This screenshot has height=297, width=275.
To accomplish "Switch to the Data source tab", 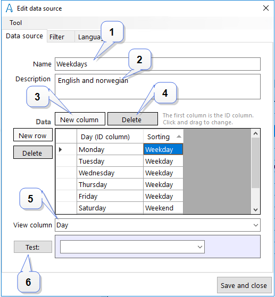I will coord(24,36).
